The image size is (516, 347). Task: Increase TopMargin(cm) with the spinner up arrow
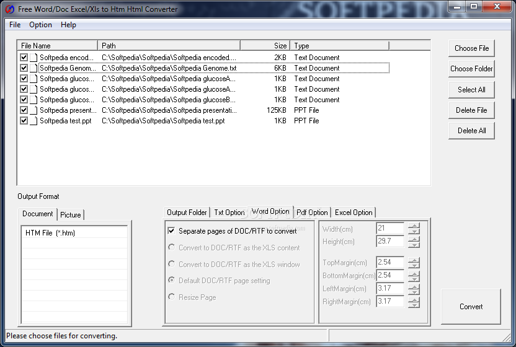click(x=414, y=260)
